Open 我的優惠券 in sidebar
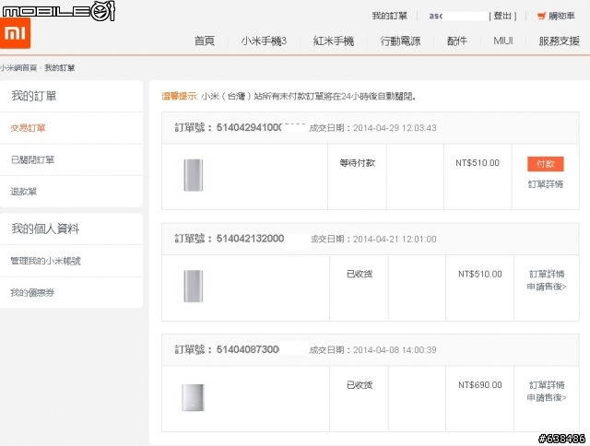This screenshot has height=446, width=590. (32, 292)
